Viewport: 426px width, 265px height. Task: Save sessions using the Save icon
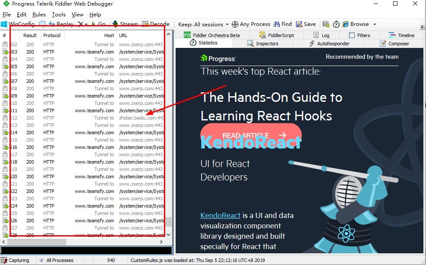[299, 24]
